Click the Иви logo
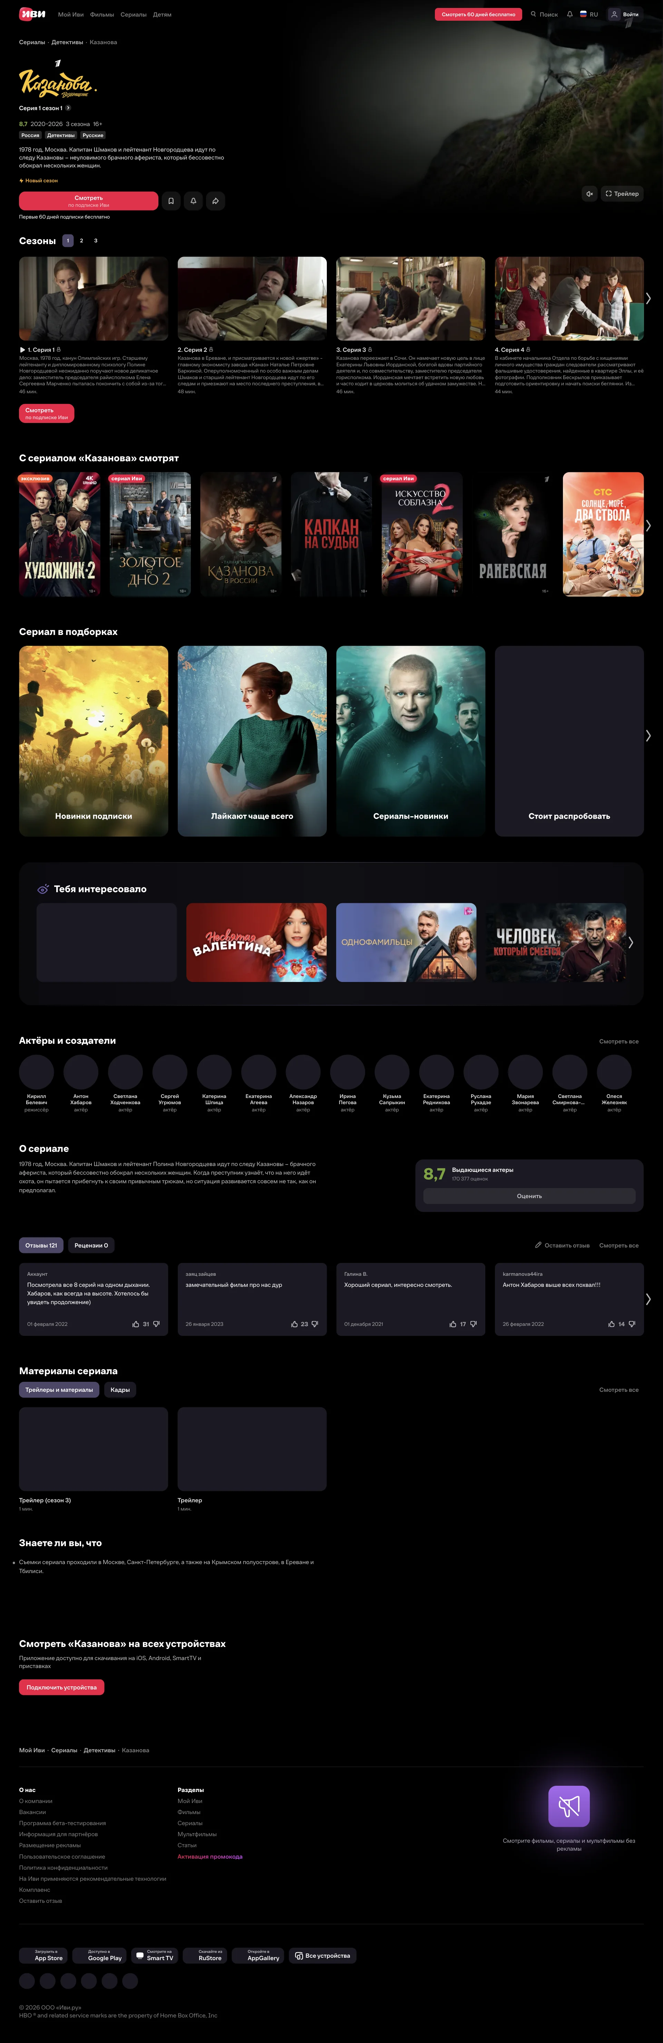 (32, 14)
